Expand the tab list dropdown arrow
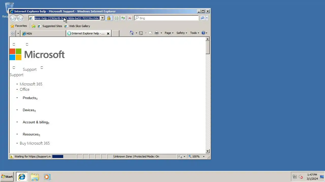The width and height of the screenshot is (325, 182). (18, 33)
